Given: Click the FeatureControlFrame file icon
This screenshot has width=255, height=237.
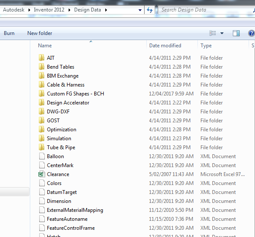Looking at the screenshot, I should pos(42,228).
